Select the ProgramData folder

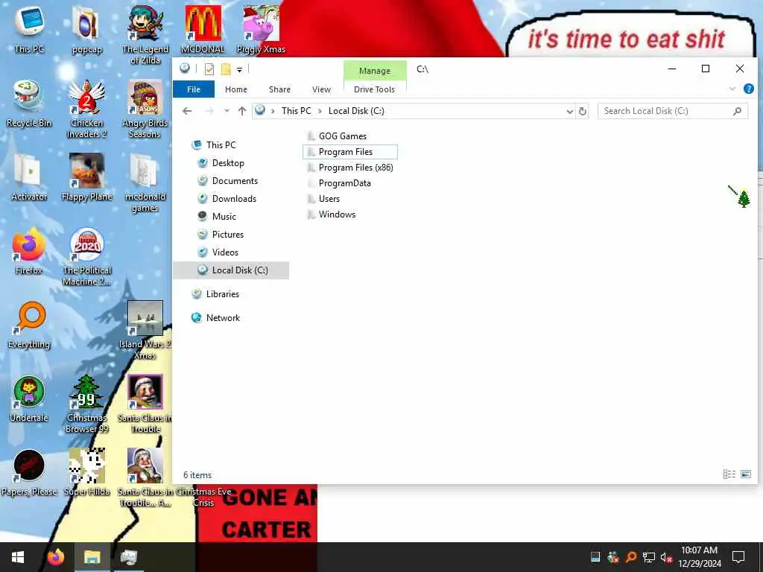(344, 183)
